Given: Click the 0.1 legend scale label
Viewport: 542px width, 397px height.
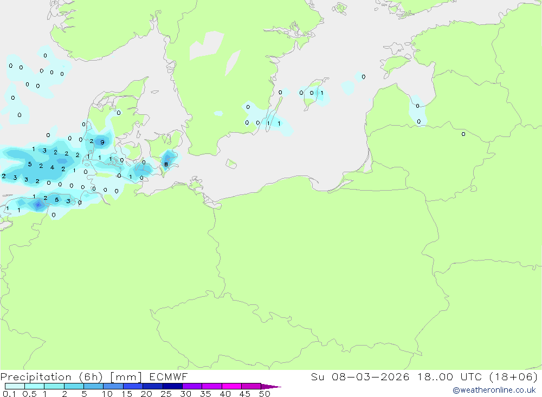Looking at the screenshot, I should (x=9, y=394).
